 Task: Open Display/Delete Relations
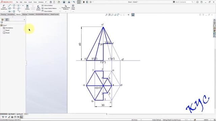pos(66,7)
